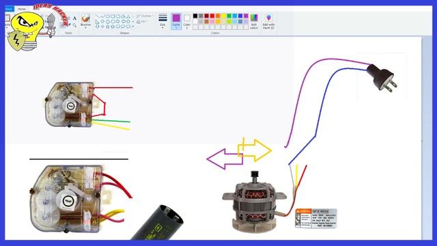Select the Rounded rectangle callout shape
Screen dimensions: 437x246
(118, 26)
